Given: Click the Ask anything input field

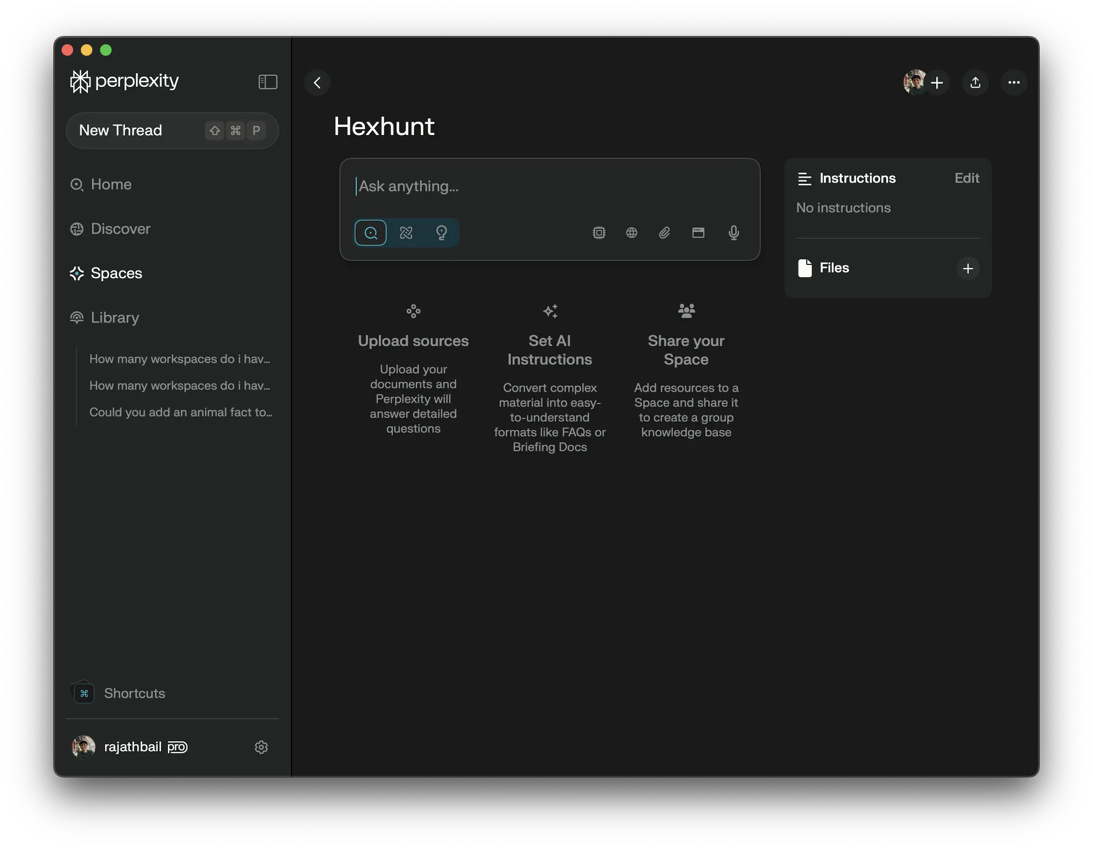Looking at the screenshot, I should 549,187.
